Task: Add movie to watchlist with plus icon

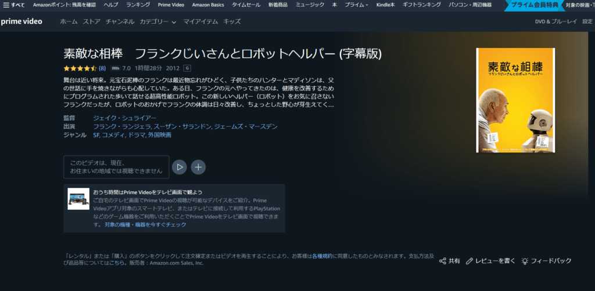Action: [x=199, y=167]
